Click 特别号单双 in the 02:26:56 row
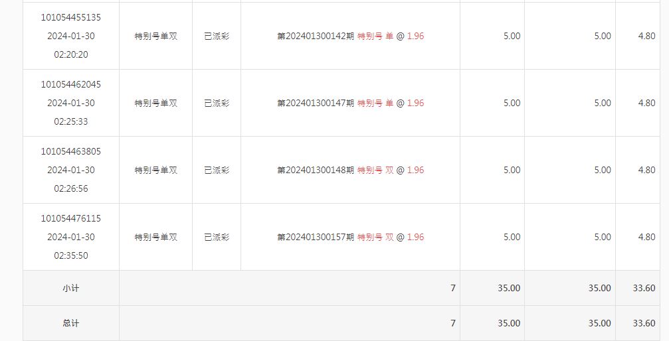This screenshot has height=341, width=669. click(155, 170)
